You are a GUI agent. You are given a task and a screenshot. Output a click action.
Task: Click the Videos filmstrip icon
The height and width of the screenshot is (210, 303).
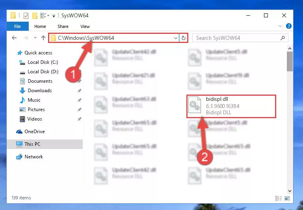point(22,119)
